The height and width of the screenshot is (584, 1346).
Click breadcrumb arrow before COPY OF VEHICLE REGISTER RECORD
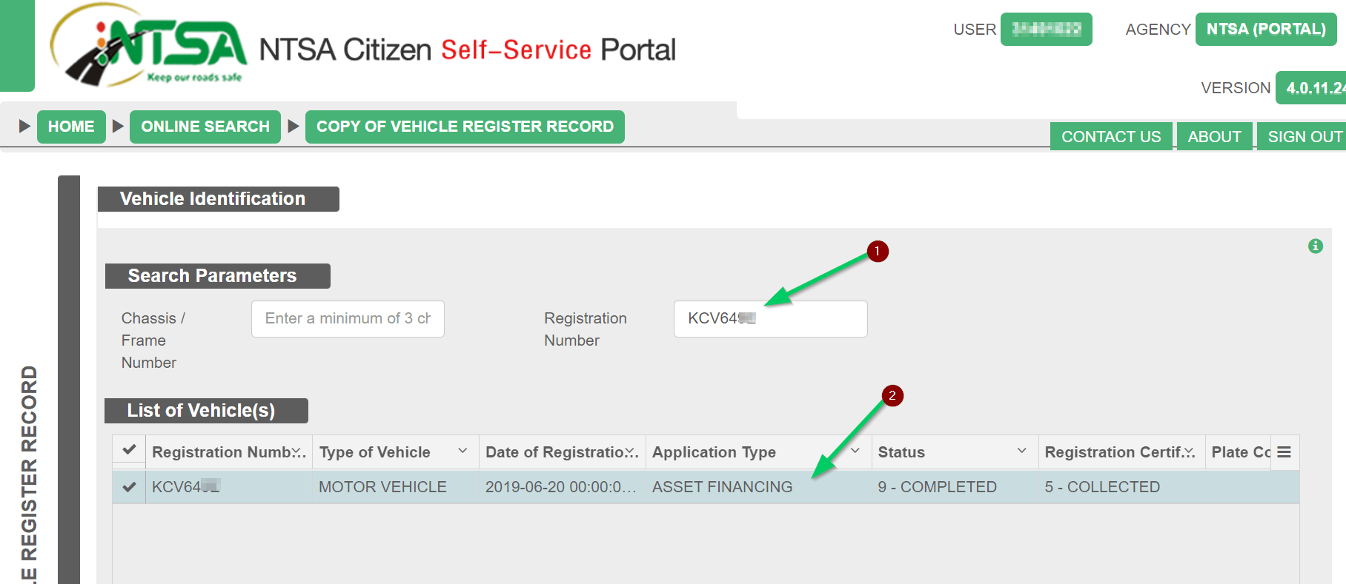294,126
